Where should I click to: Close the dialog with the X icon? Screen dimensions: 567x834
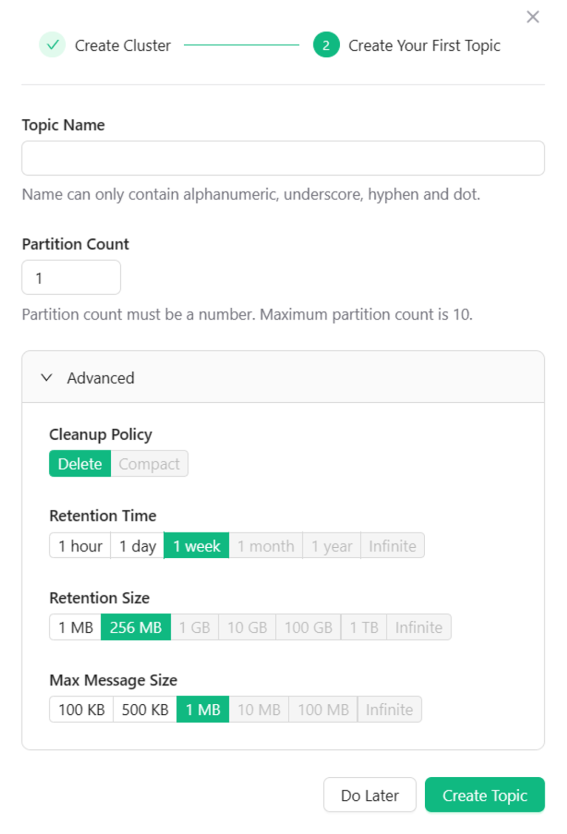coord(532,17)
